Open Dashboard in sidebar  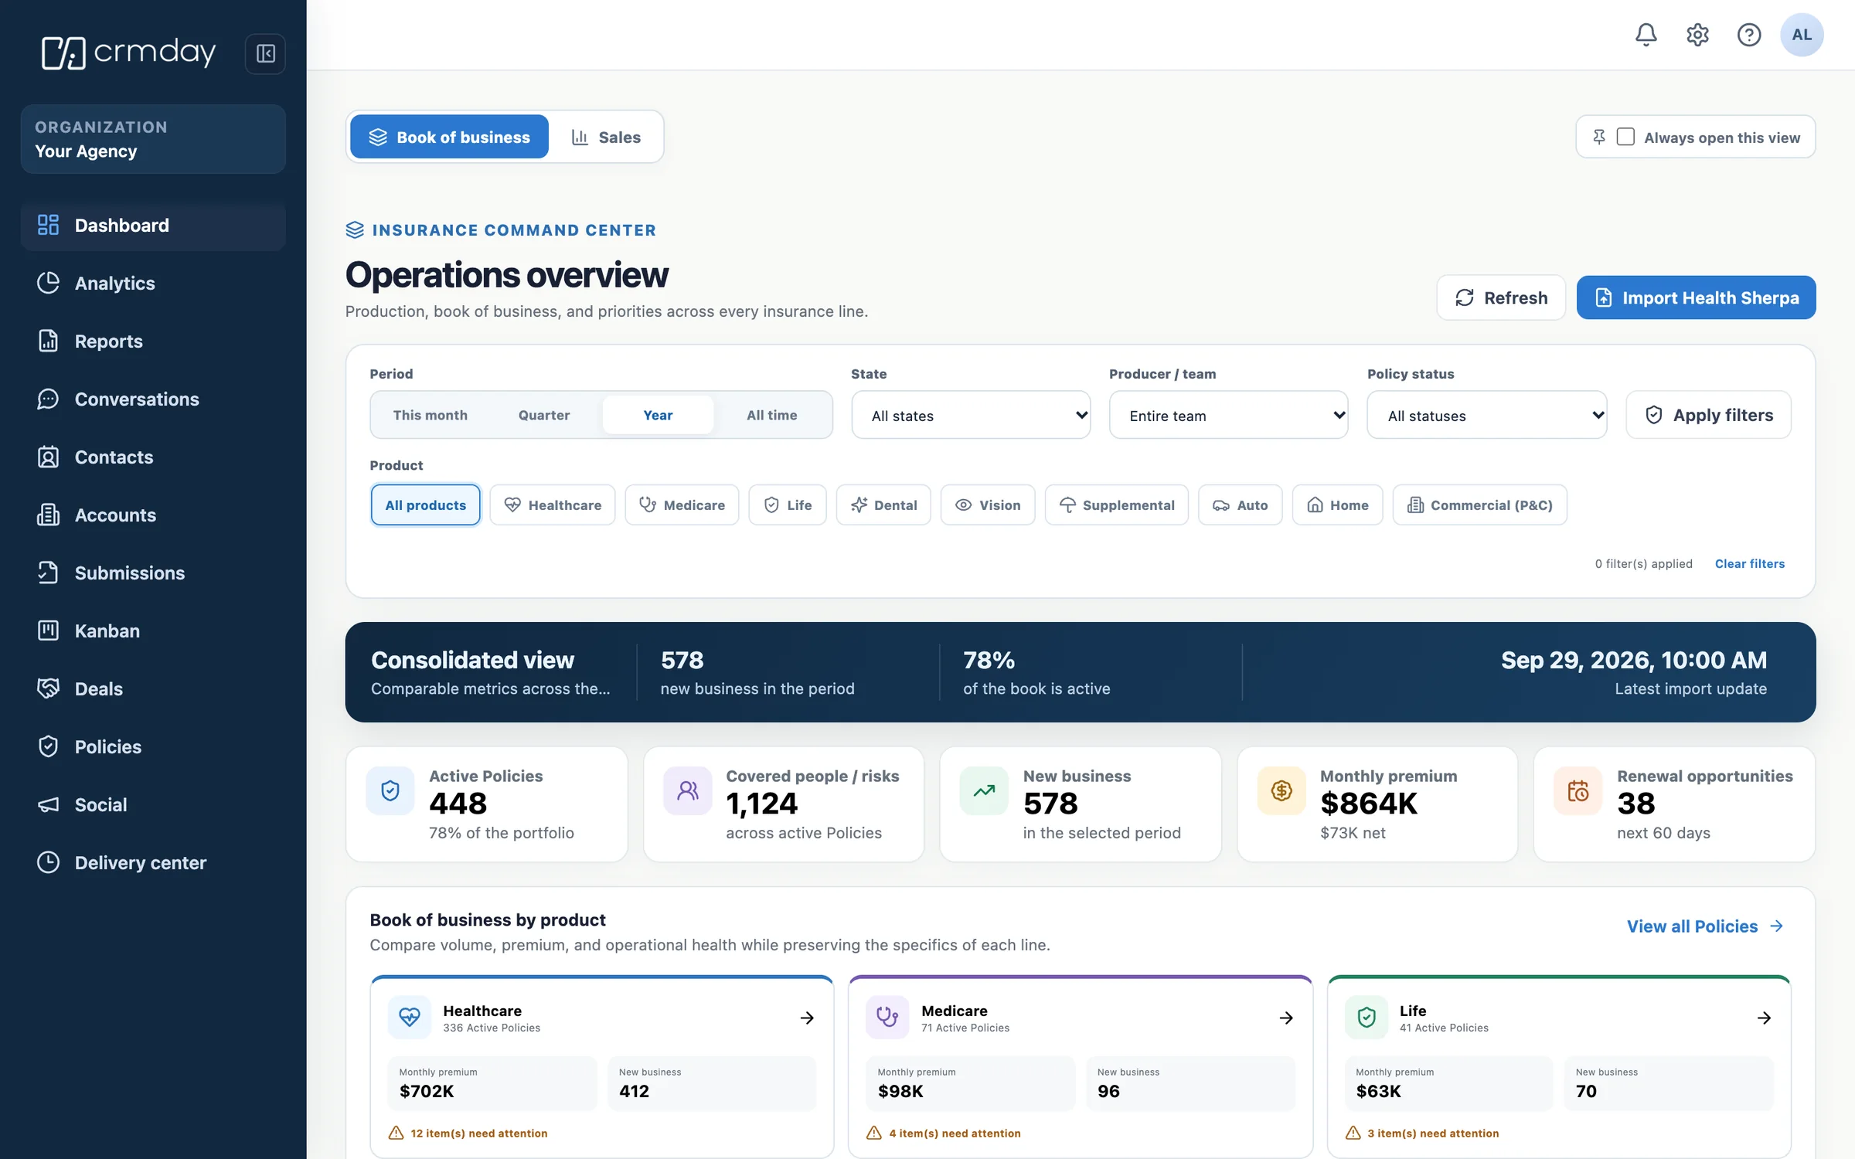tap(153, 226)
